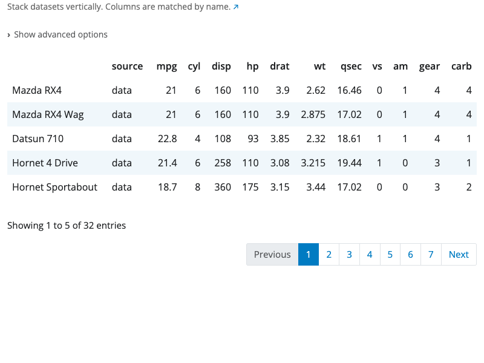Jump to page 3 of results
Image resolution: width=484 pixels, height=363 pixels.
349,254
